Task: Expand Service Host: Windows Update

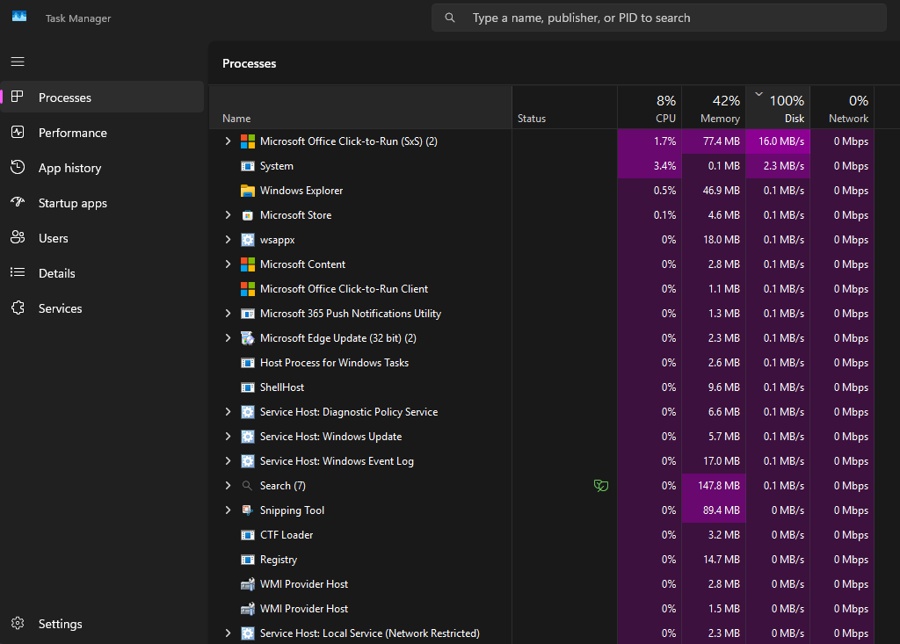Action: coord(228,437)
